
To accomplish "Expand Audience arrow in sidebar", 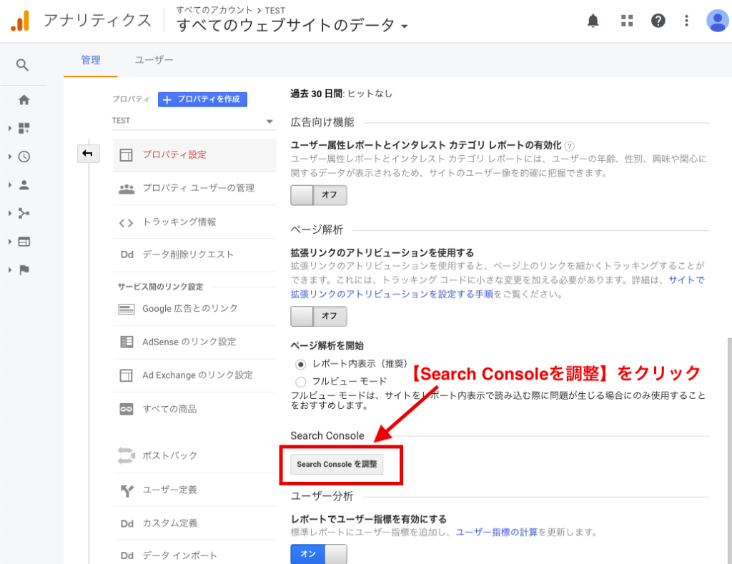I will (10, 185).
